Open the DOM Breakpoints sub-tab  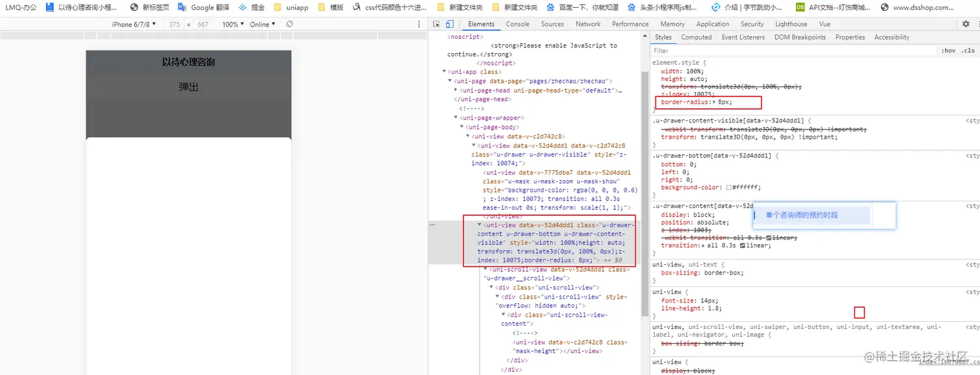[x=800, y=37]
